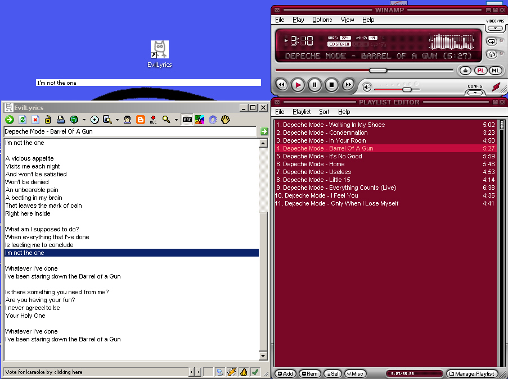Click the Manage Playlist button
The height and width of the screenshot is (379, 508).
pos(472,373)
